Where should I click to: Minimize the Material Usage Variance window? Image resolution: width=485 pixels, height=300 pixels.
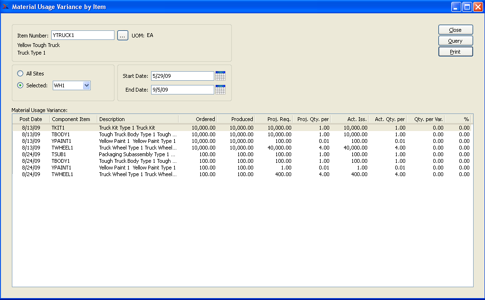click(x=456, y=7)
